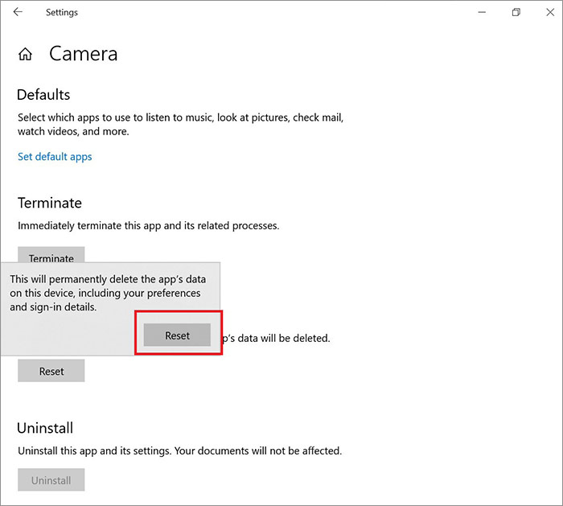The image size is (563, 506).
Task: Click 'Immediately terminate this app' description
Action: (x=148, y=226)
